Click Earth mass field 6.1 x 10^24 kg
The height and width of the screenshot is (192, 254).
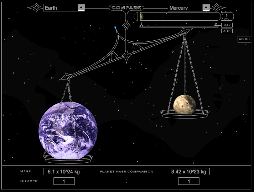(x=64, y=172)
